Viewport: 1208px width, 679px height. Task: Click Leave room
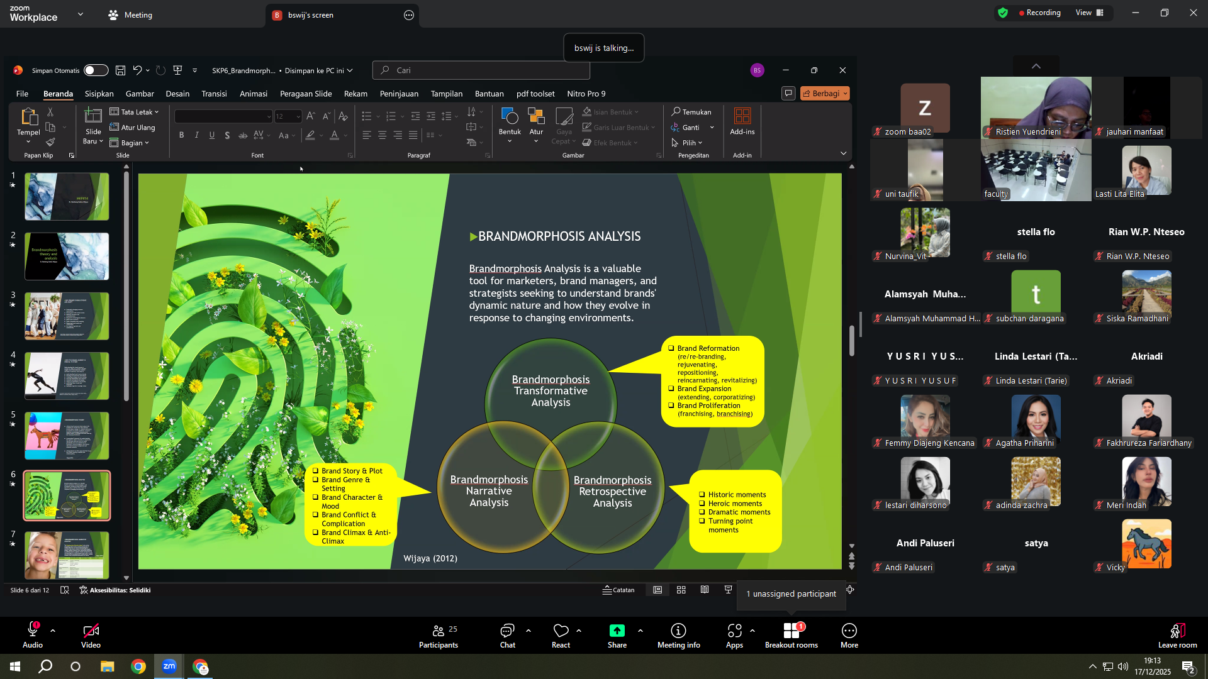pyautogui.click(x=1177, y=636)
